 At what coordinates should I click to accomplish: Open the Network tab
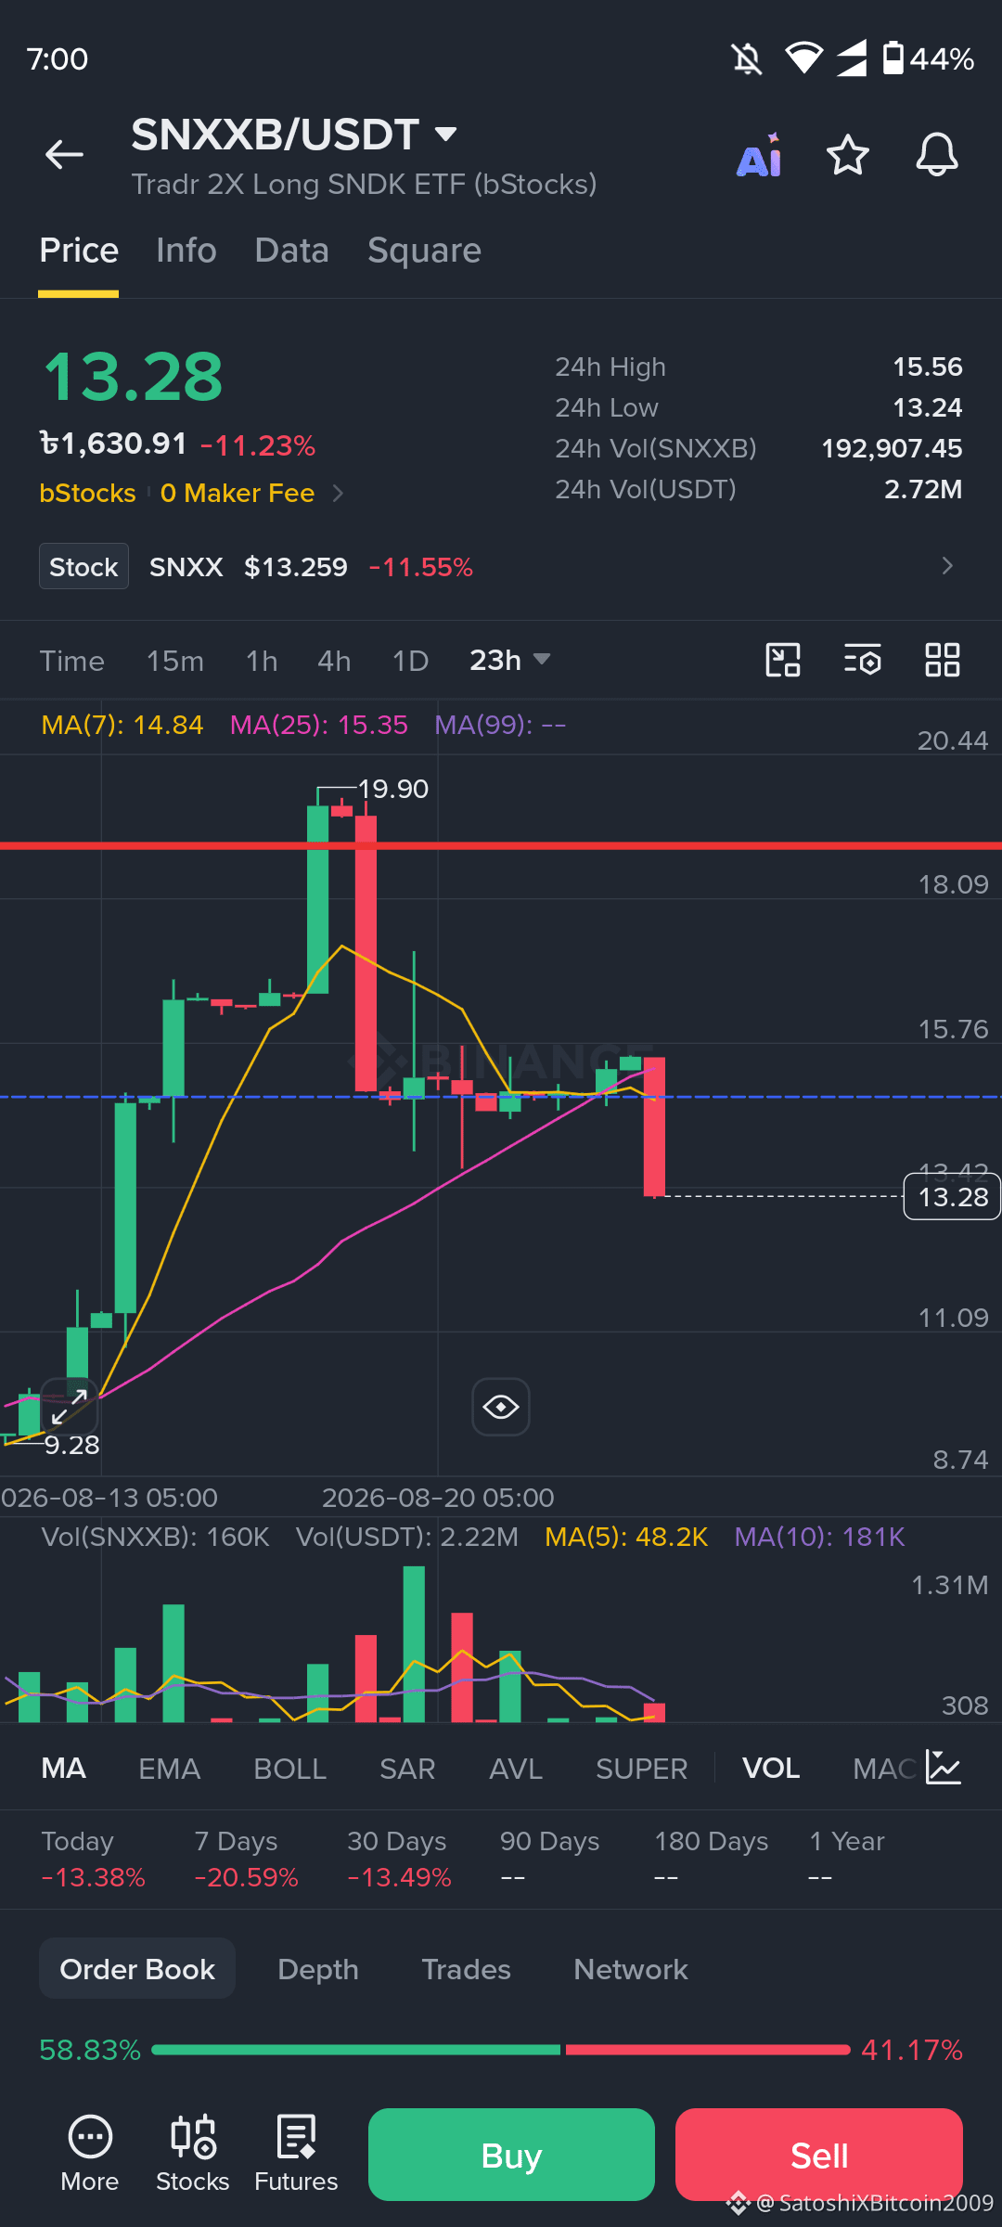click(x=631, y=1968)
